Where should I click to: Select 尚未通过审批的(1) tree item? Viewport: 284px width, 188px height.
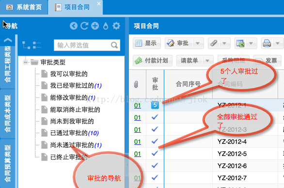(71, 145)
